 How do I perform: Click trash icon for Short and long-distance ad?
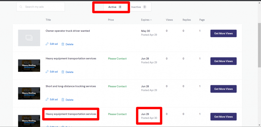point(63,100)
